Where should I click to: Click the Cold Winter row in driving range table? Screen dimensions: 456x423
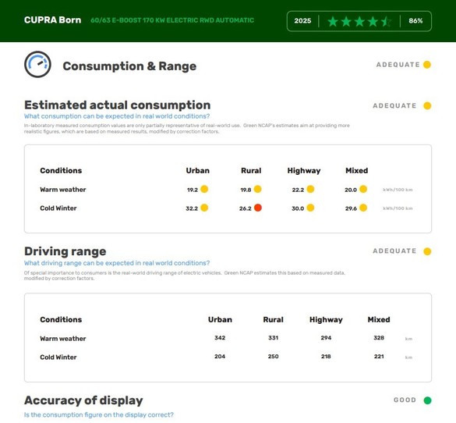tap(226, 357)
